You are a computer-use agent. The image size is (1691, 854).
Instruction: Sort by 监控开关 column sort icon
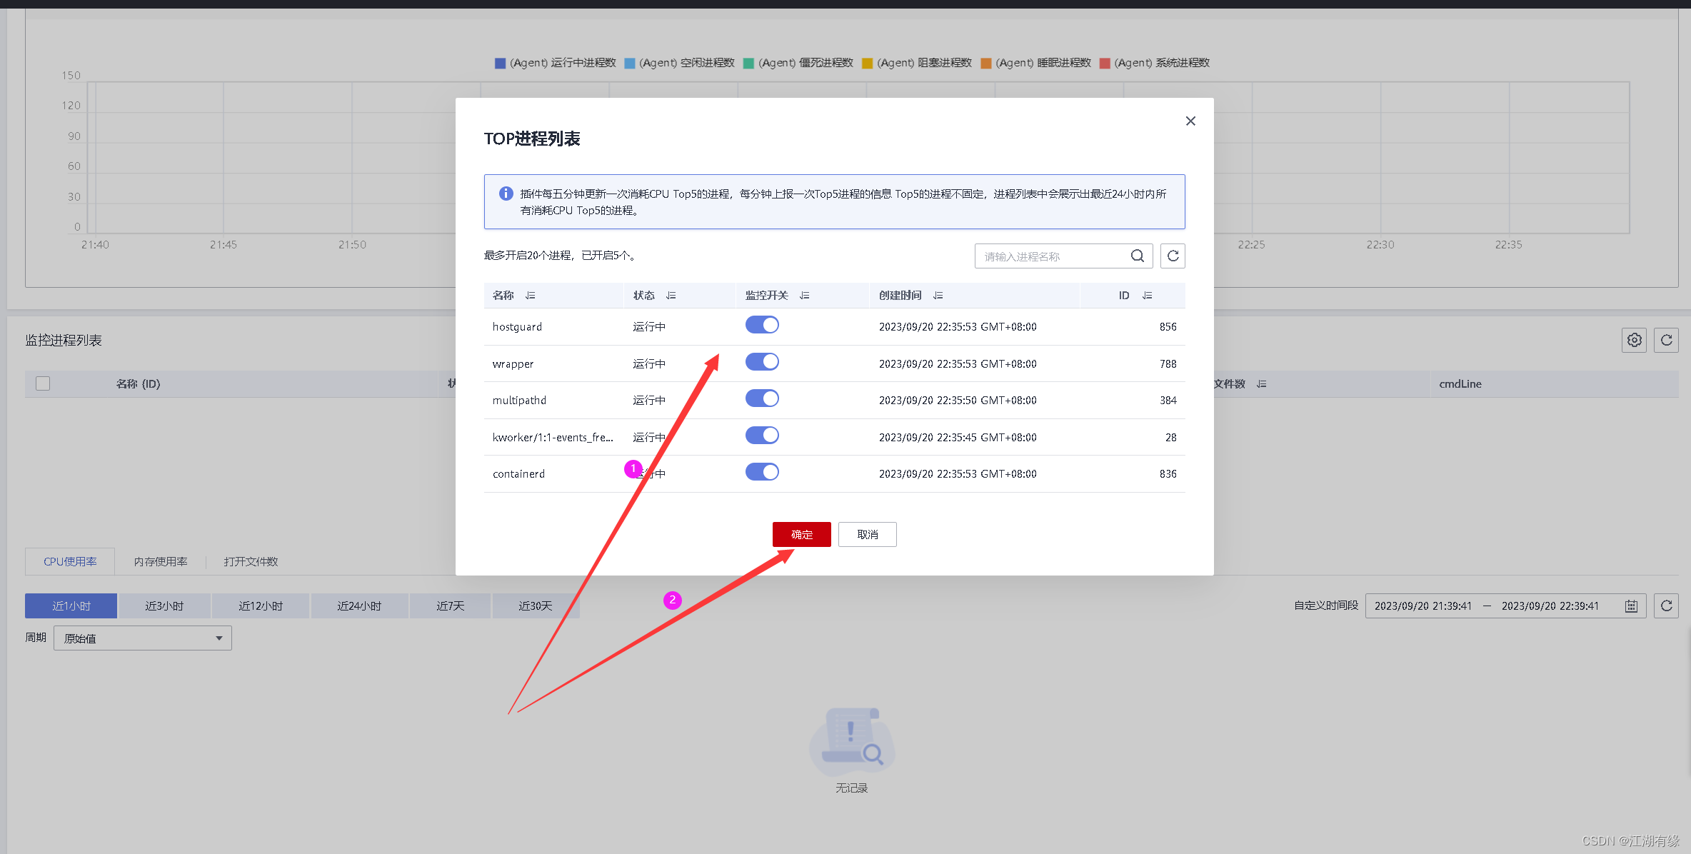coord(805,296)
